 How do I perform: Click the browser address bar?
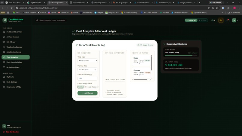tap(111, 8)
